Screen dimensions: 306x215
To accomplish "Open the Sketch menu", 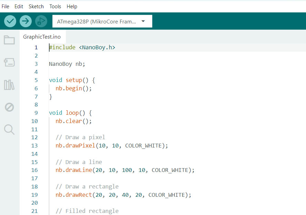I will click(36, 6).
